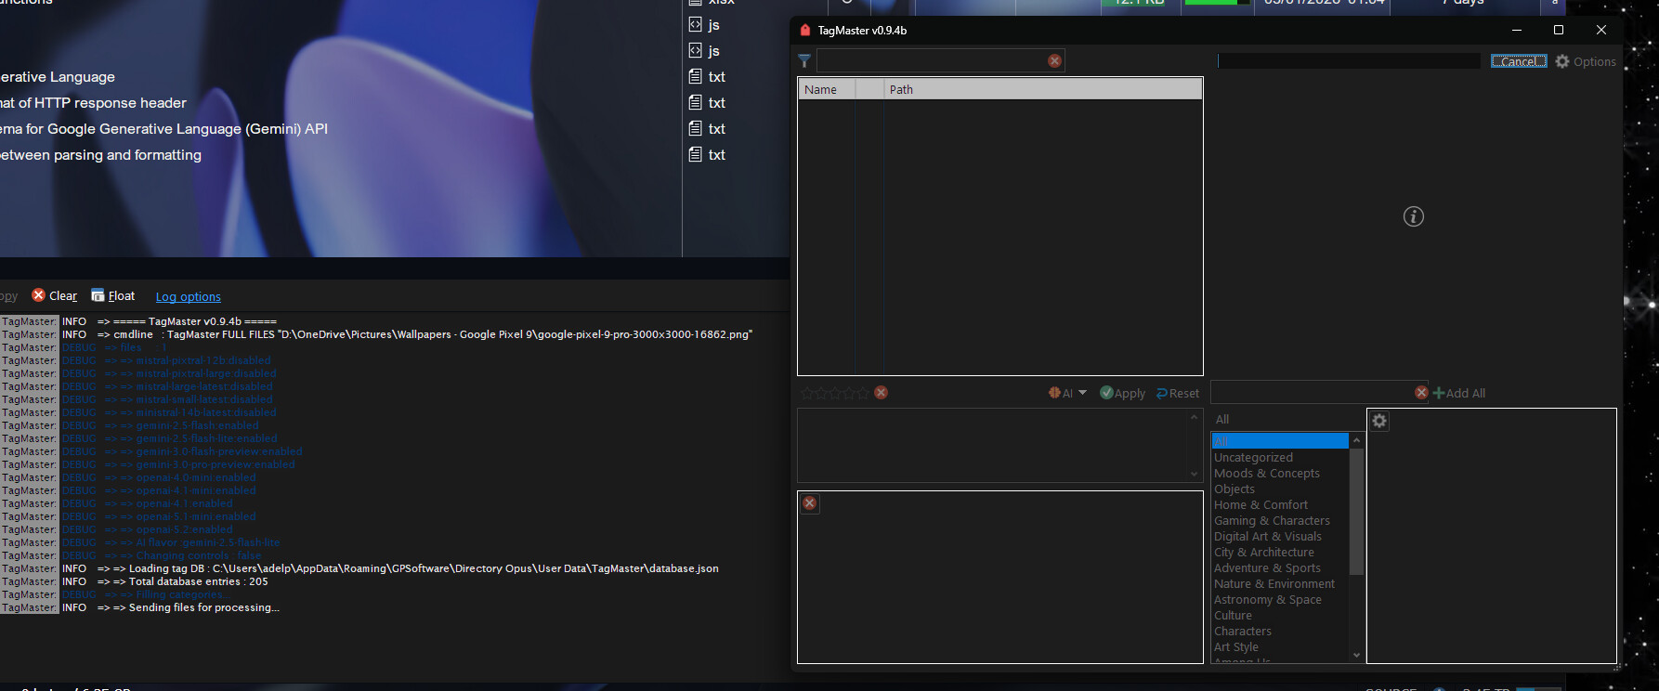Click the info icon in preview pane
This screenshot has height=691, width=1659.
pyautogui.click(x=1413, y=216)
